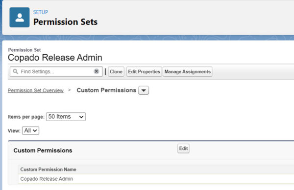Open the Items per page dropdown

pyautogui.click(x=66, y=117)
